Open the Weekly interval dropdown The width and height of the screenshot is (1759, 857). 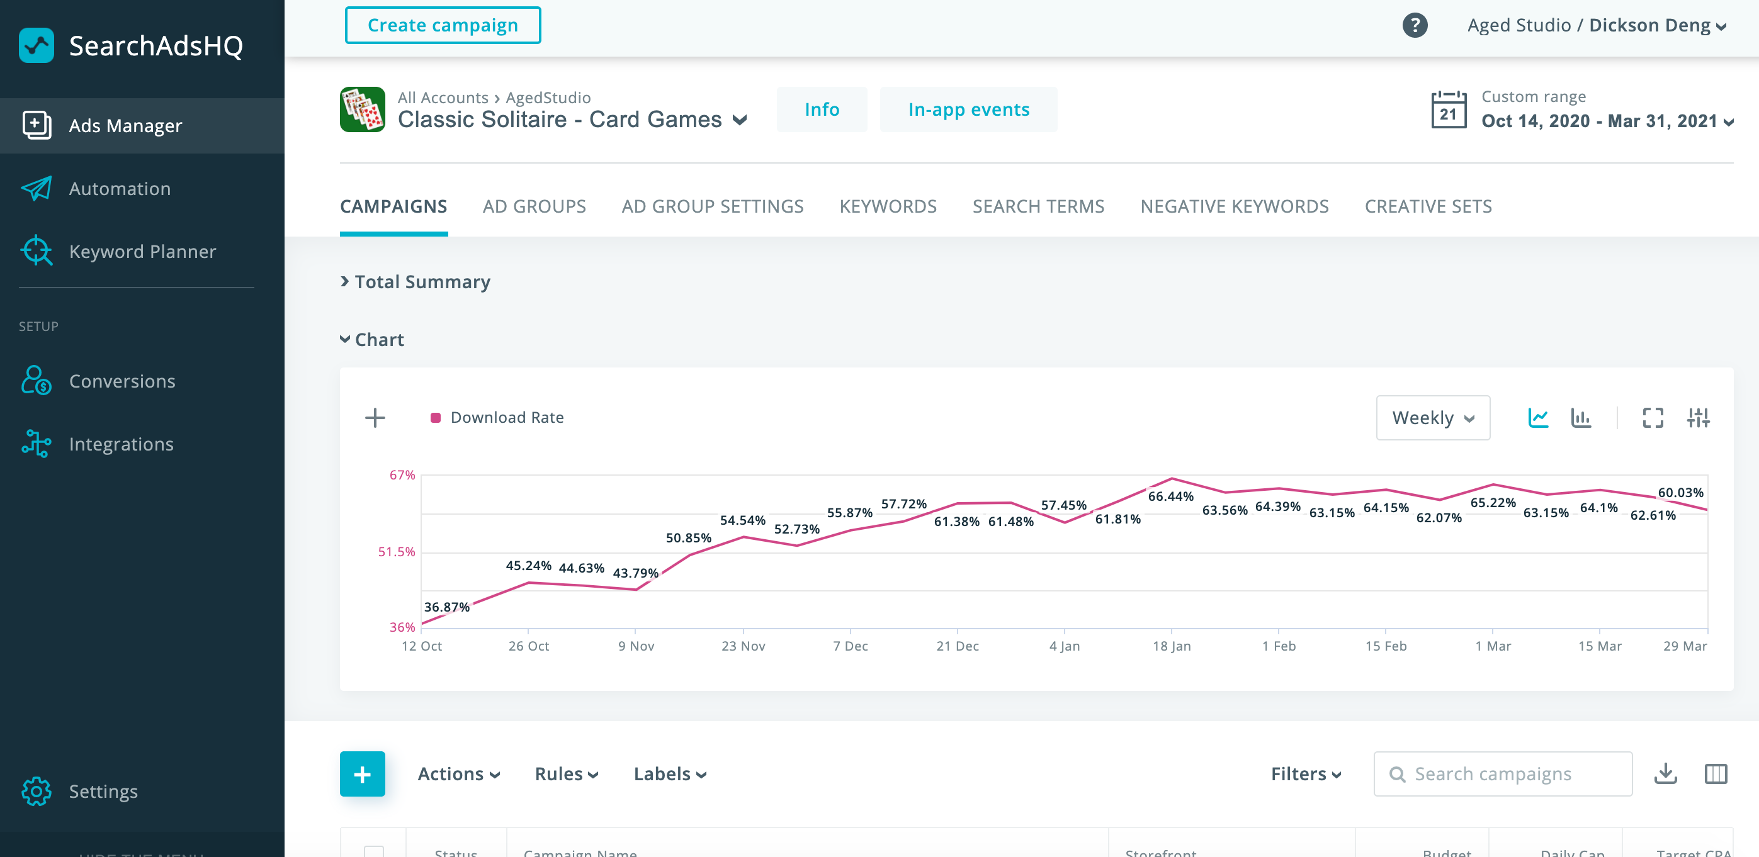tap(1433, 418)
